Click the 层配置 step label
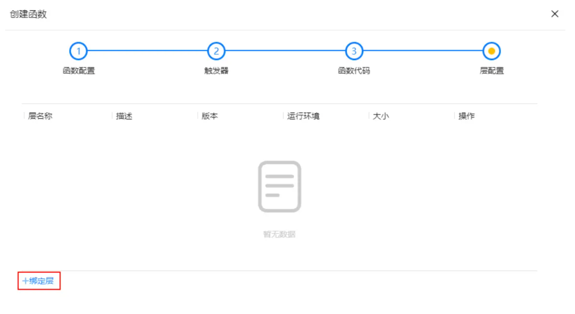The width and height of the screenshot is (575, 314). [x=492, y=70]
